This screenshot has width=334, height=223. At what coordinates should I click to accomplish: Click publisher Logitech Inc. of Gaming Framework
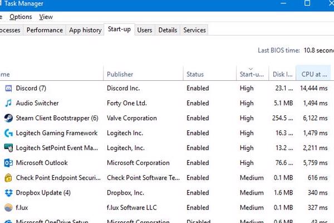click(x=125, y=133)
